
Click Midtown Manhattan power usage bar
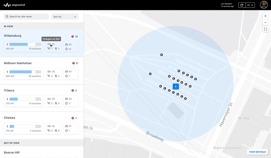(25, 72)
